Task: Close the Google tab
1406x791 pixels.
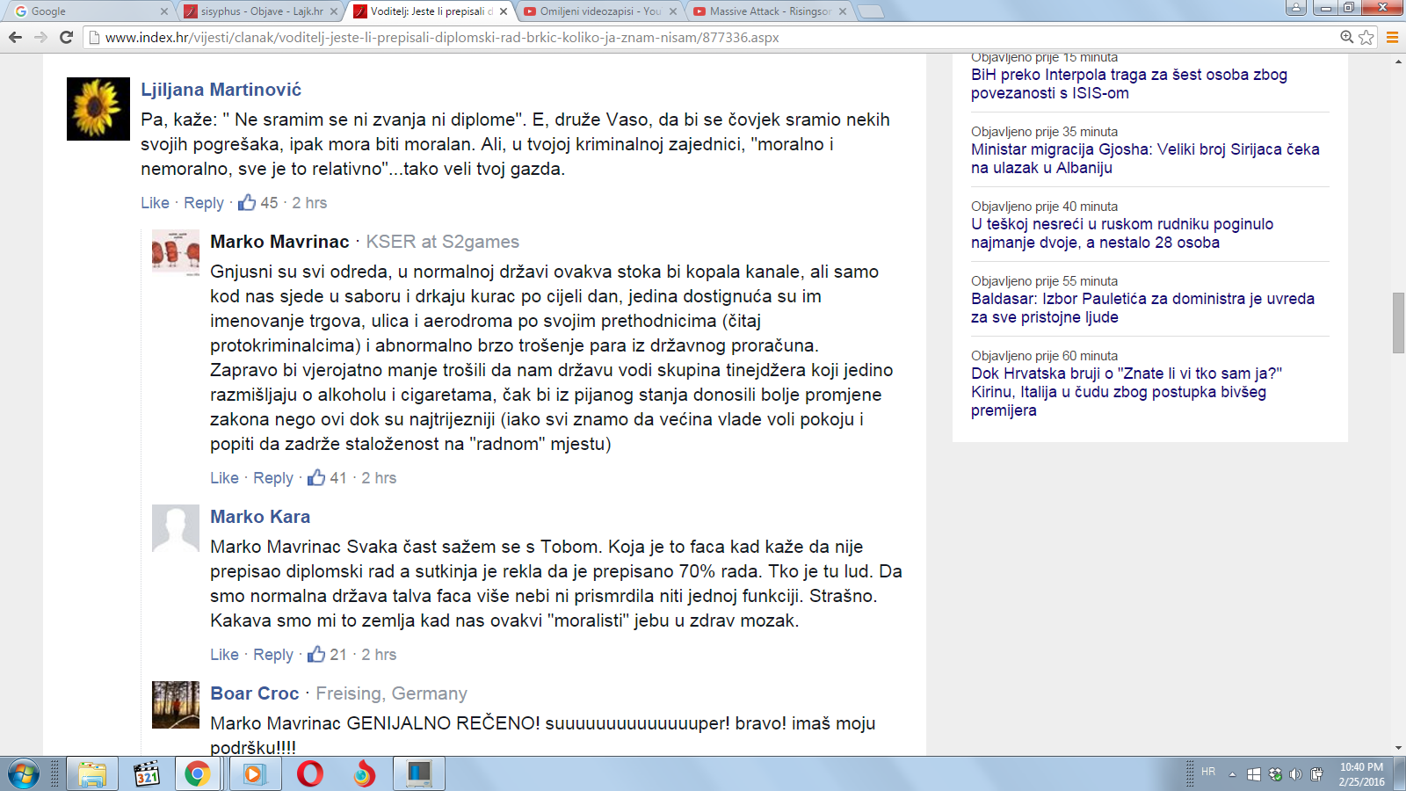Action: [x=164, y=11]
